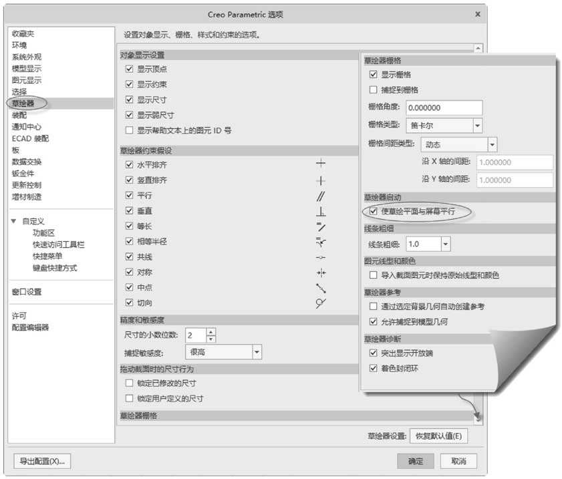
Task: Uncheck 平行 constraint checkbox
Action: (x=130, y=195)
